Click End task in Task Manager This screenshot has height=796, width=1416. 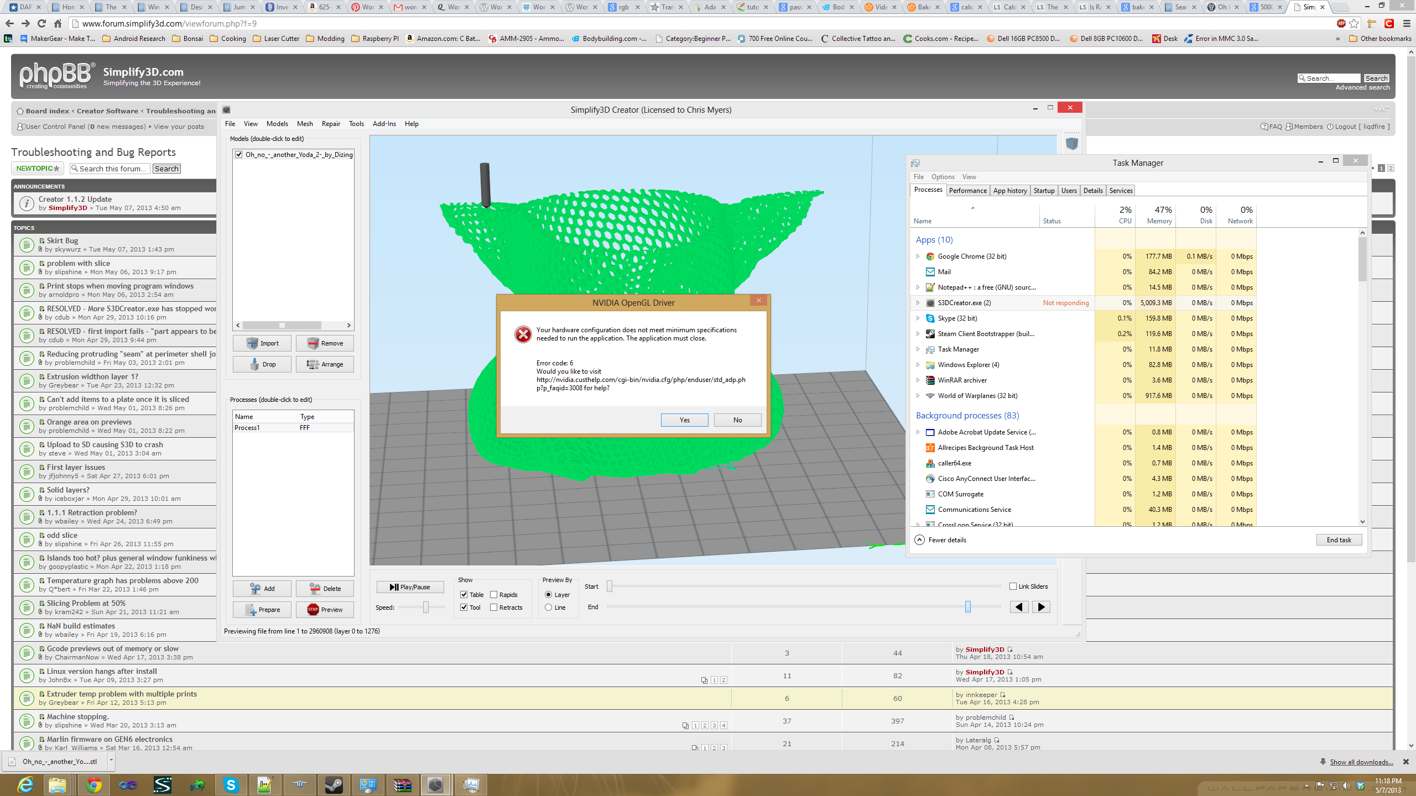click(x=1339, y=540)
